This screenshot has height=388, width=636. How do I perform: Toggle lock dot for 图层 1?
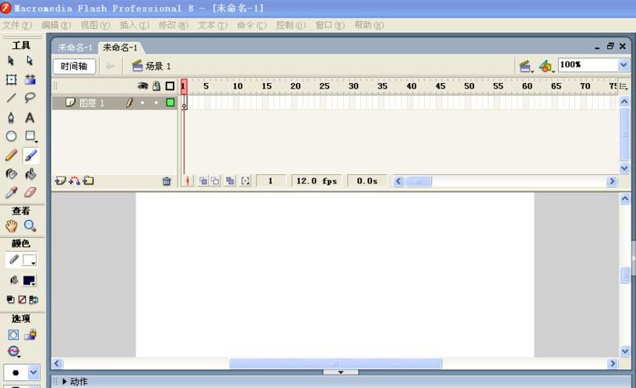click(156, 103)
